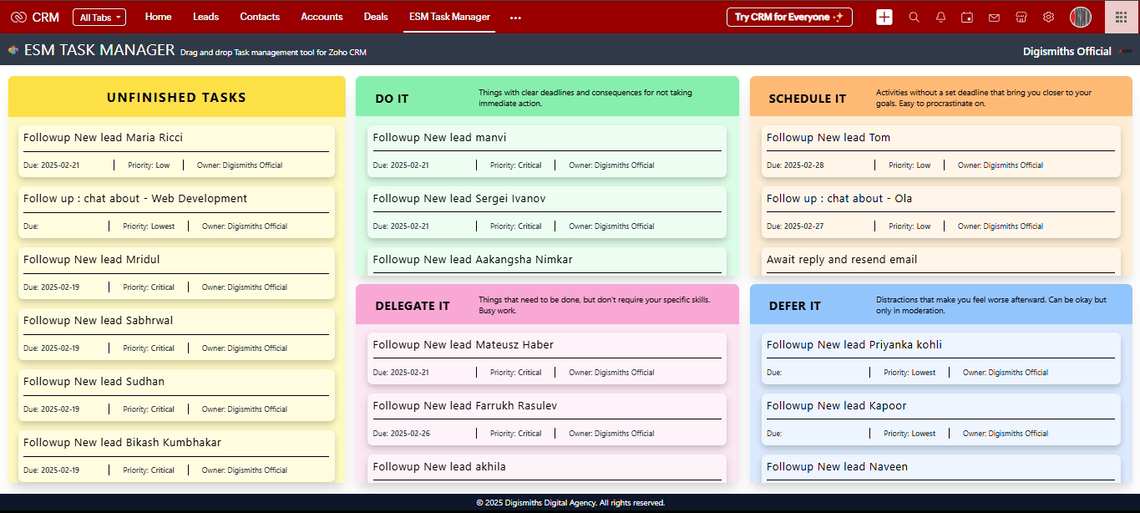1140x513 pixels.
Task: Open the apps grid launcher icon
Action: [1122, 17]
